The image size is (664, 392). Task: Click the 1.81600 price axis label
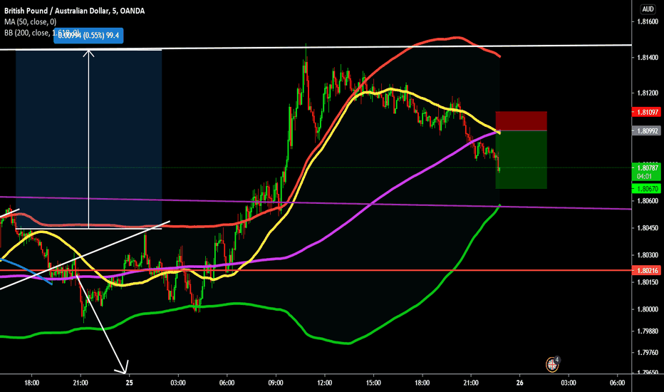pos(648,21)
